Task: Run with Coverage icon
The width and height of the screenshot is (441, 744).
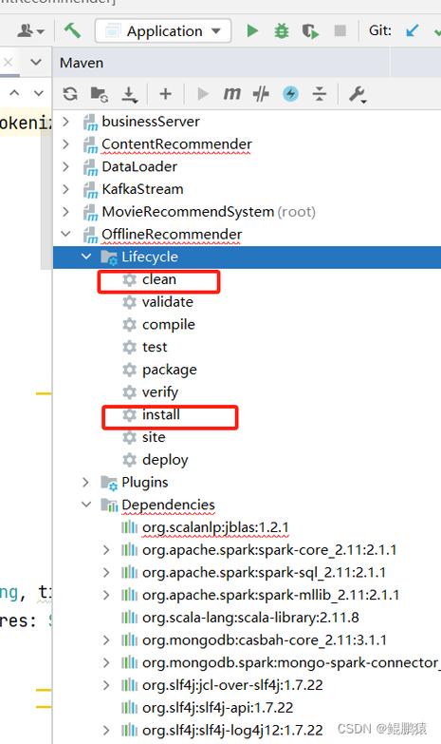Action: coord(310,31)
